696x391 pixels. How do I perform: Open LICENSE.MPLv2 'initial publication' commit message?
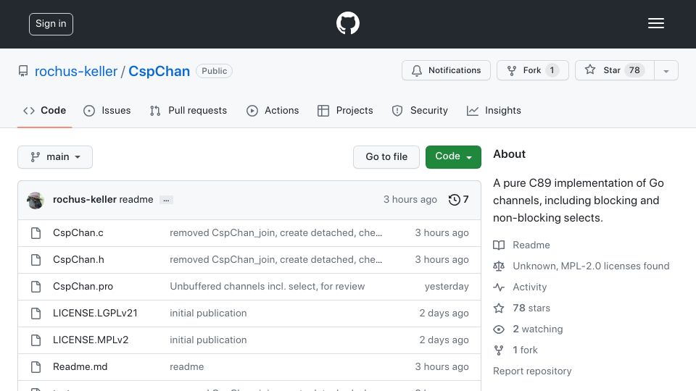208,340
